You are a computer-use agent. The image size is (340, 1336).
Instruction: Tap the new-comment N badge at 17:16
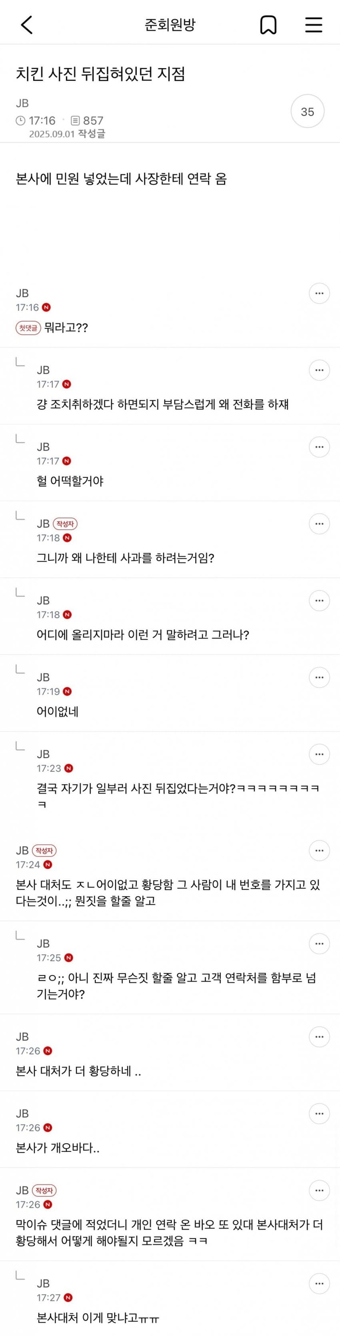pos(46,308)
